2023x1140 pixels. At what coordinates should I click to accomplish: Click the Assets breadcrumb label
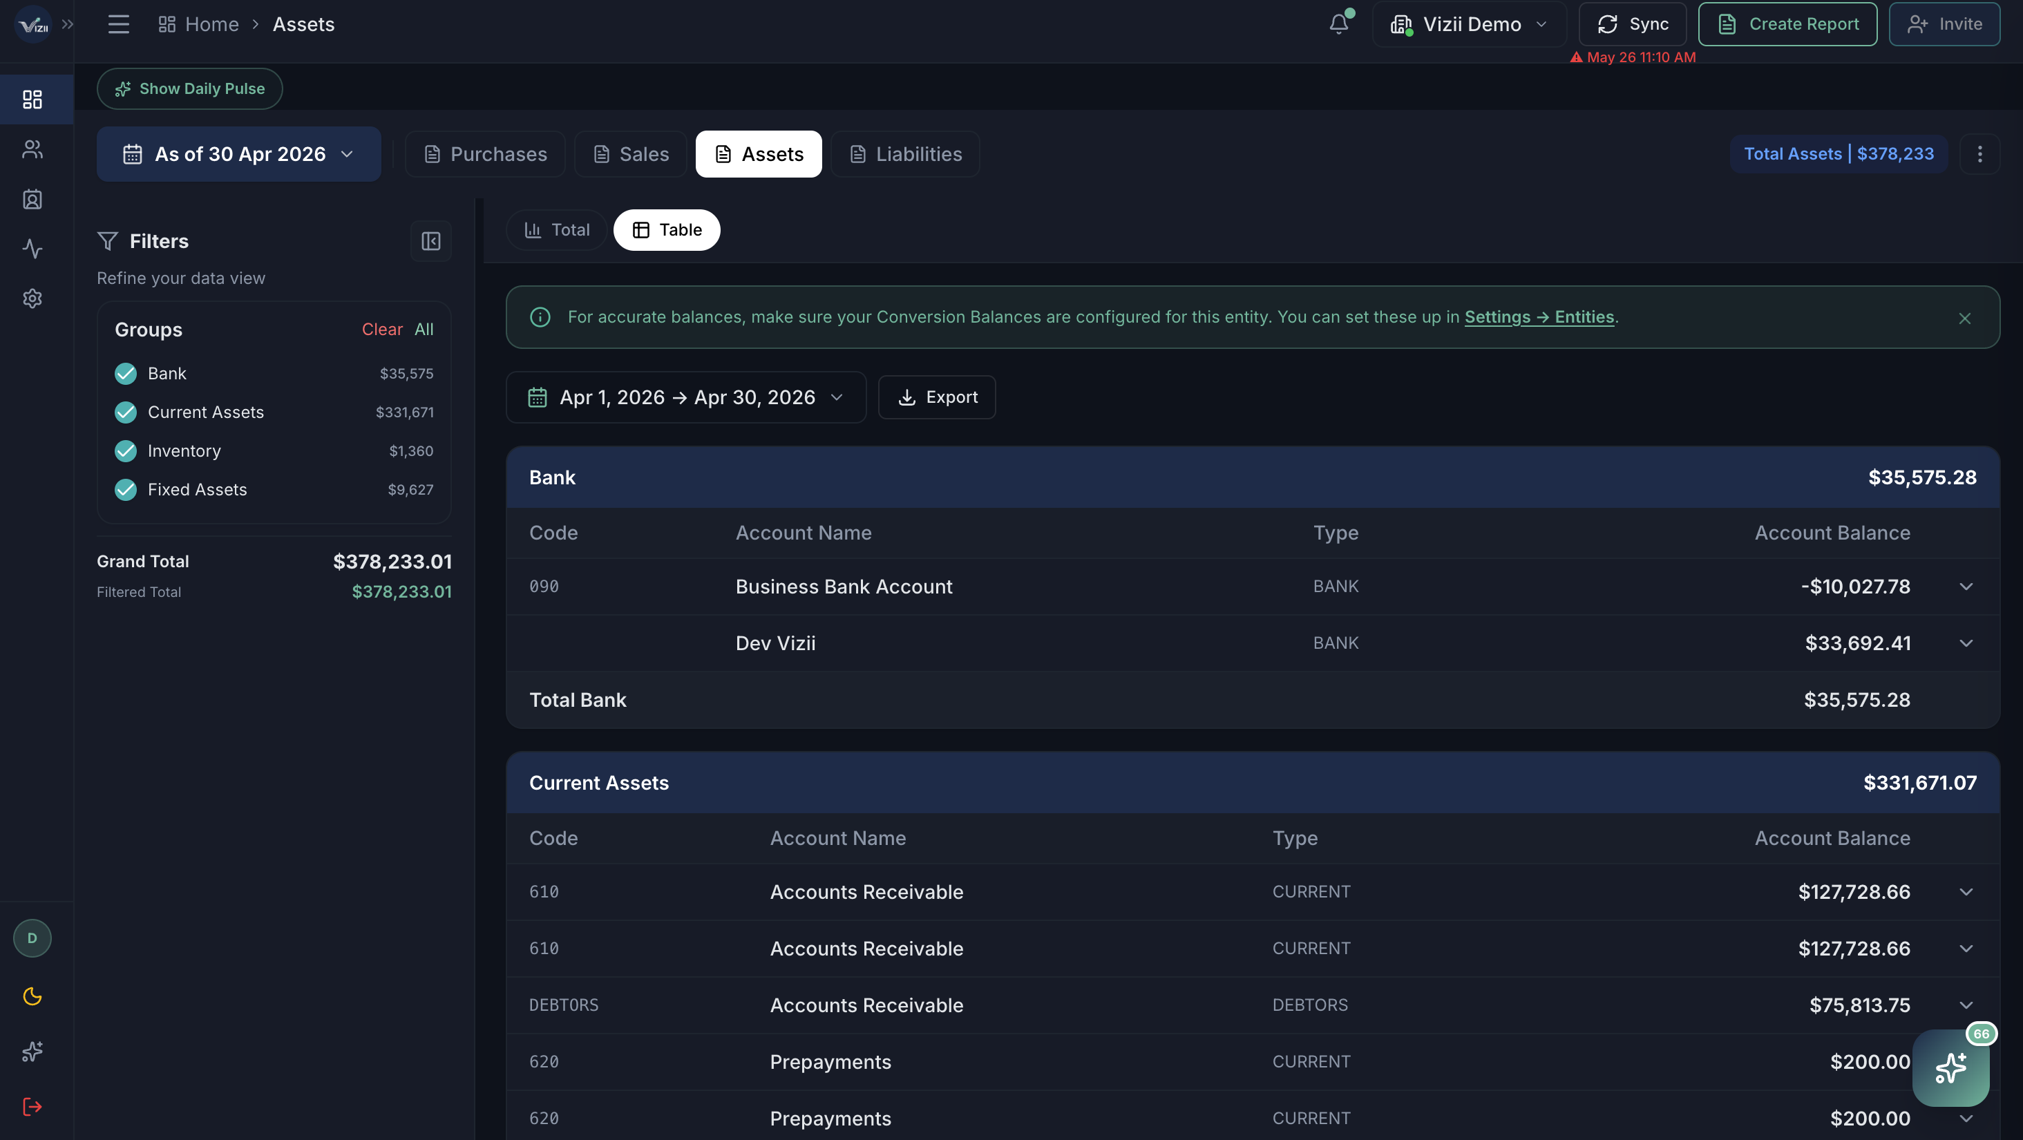(303, 24)
